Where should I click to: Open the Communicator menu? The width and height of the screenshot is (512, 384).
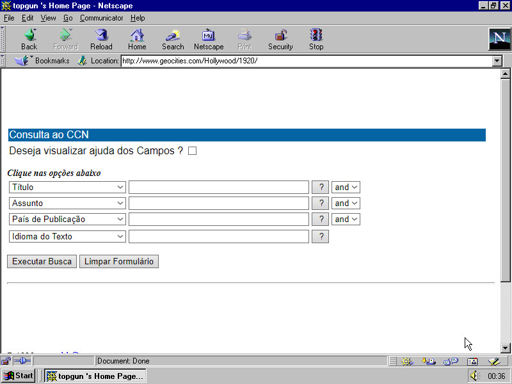(x=101, y=18)
